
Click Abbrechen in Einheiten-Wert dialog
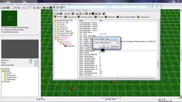(114, 46)
